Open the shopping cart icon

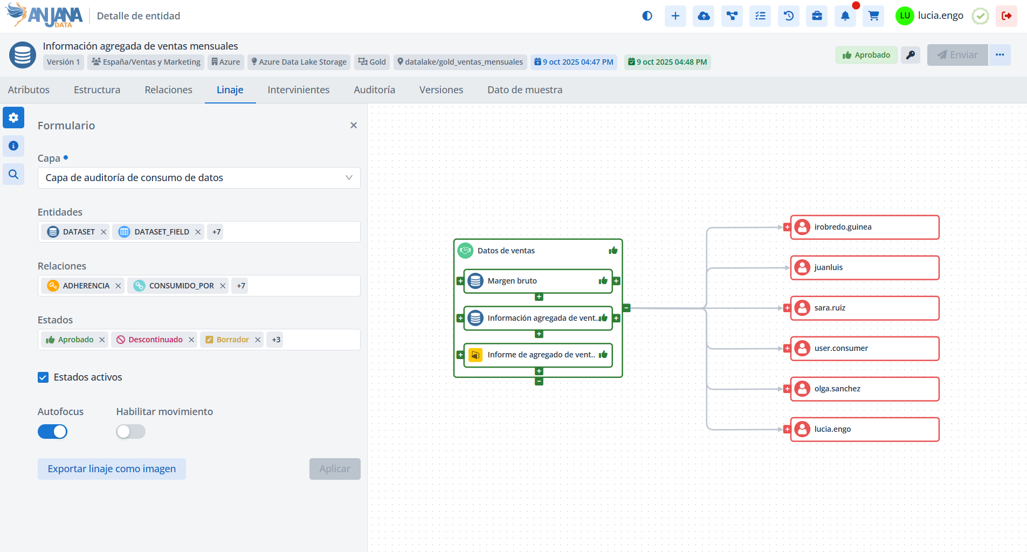873,16
